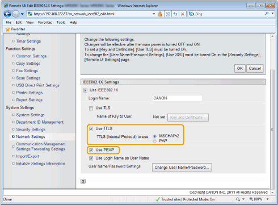Image resolution: width=278 pixels, height=205 pixels.
Task: Click Change User Name/Password button
Action: pos(182,168)
